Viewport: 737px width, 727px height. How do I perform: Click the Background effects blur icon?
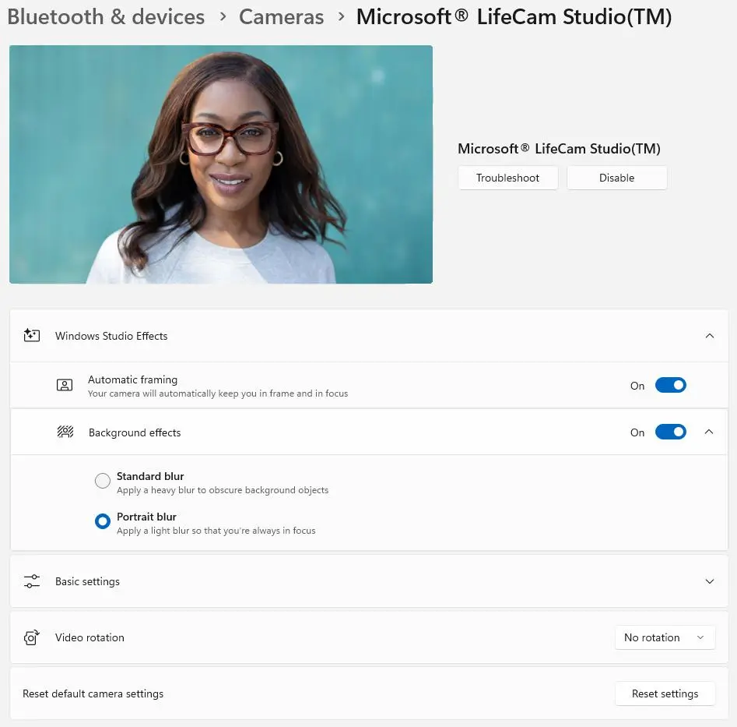tap(65, 432)
